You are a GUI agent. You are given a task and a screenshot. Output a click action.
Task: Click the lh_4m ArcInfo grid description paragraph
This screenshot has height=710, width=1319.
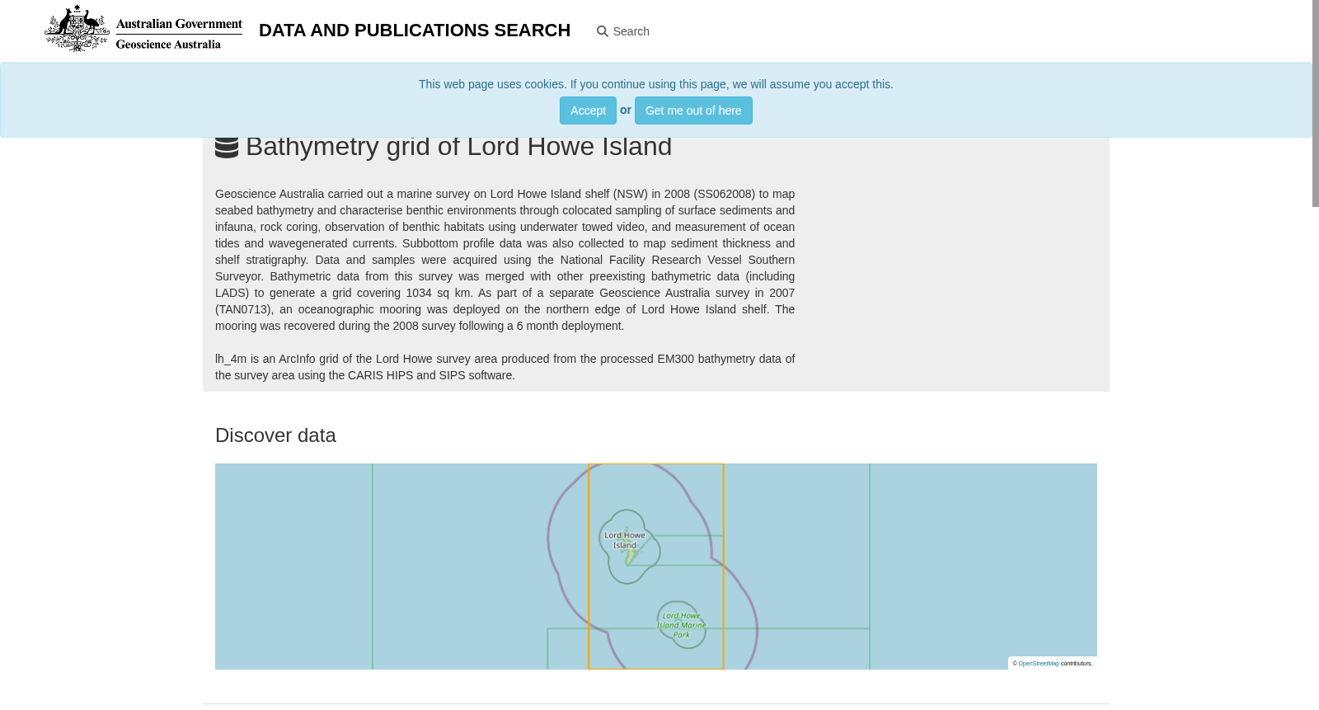click(505, 367)
